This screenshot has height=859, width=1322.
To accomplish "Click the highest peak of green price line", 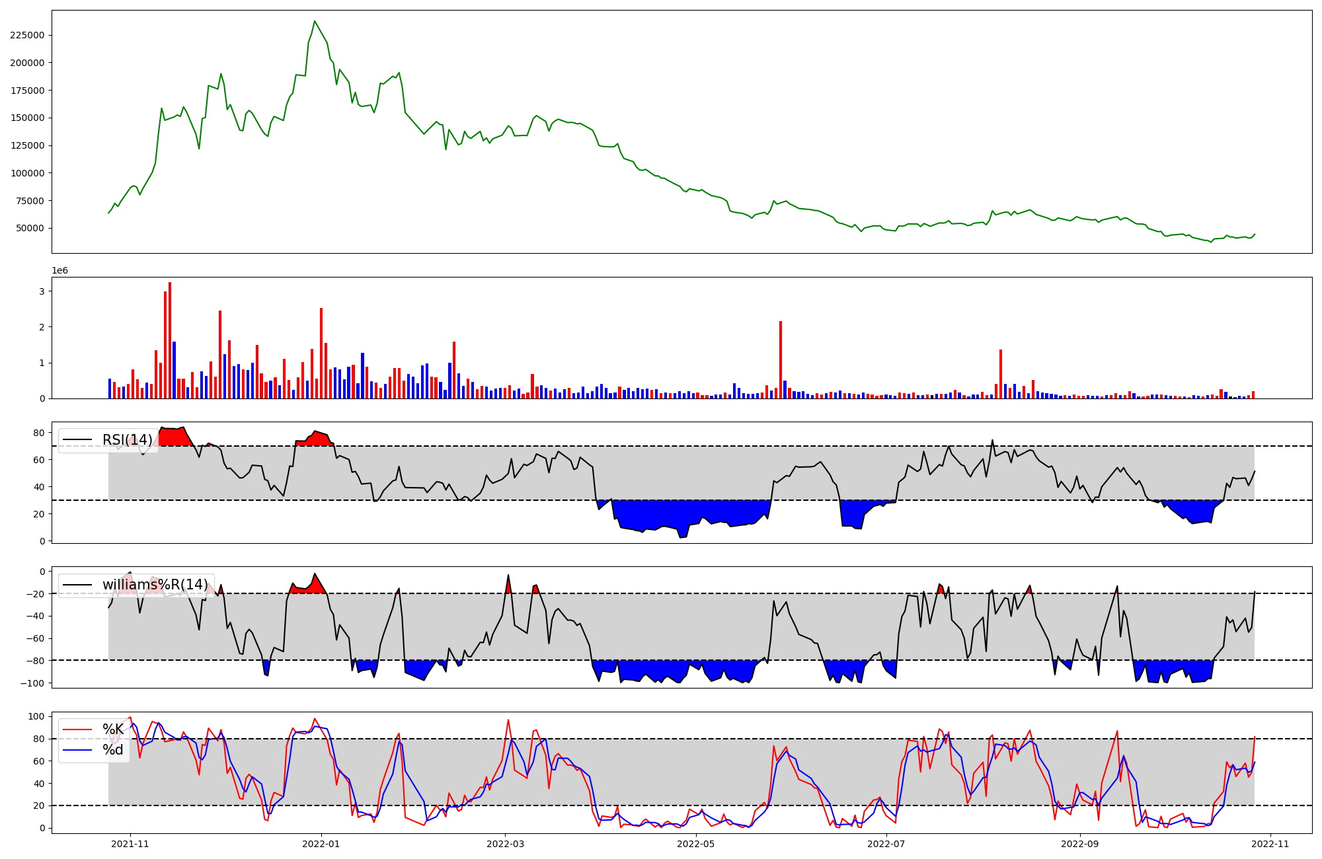I will click(x=315, y=21).
